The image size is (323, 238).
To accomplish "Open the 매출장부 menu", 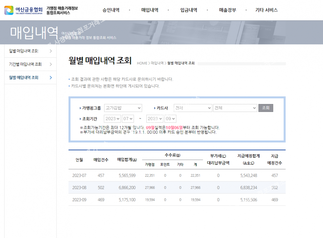I will tap(227, 10).
